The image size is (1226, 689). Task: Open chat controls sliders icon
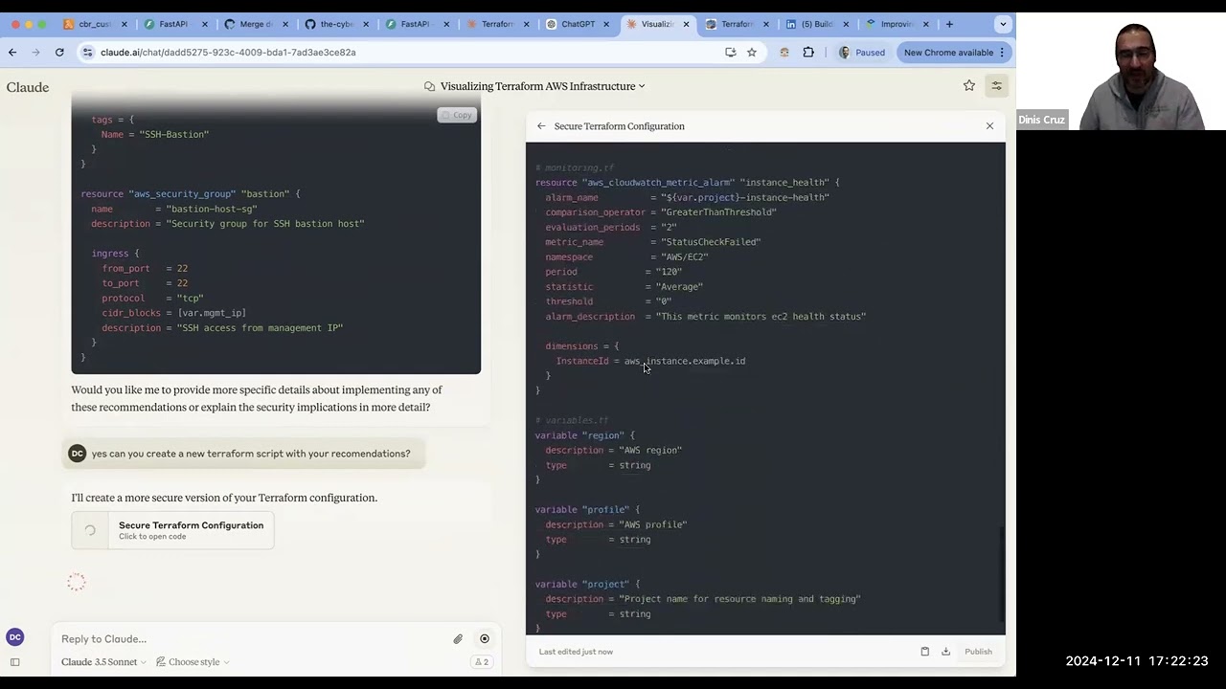pos(996,86)
